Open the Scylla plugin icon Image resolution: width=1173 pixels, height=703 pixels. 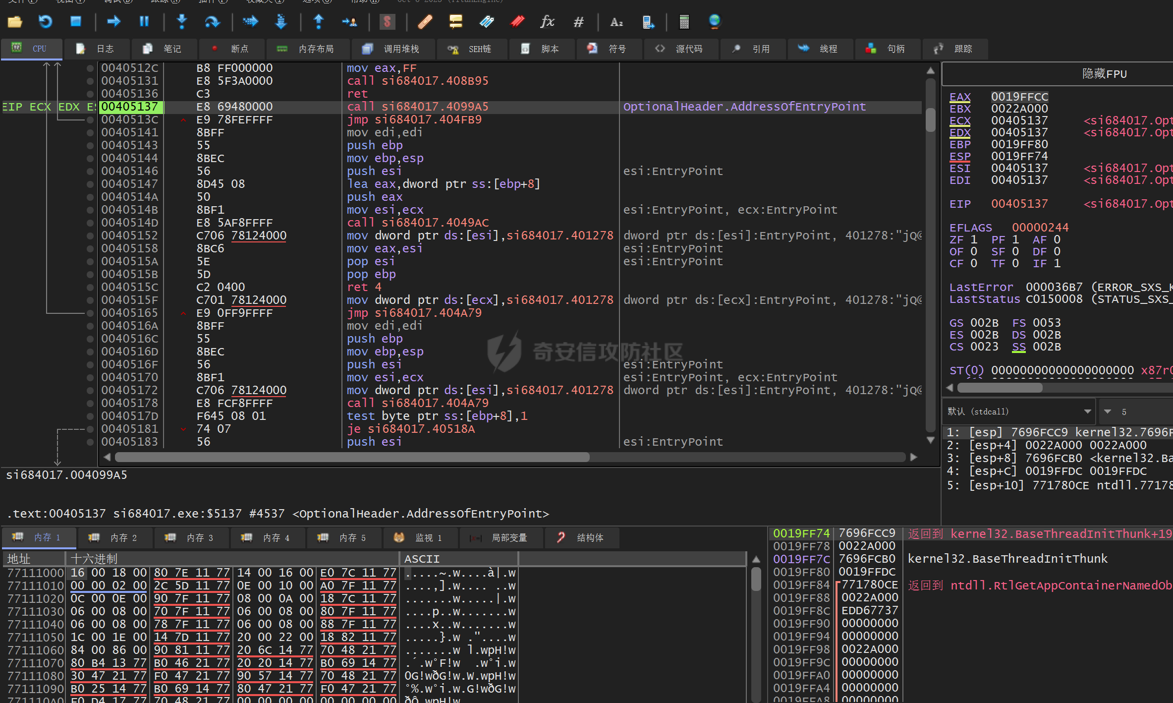coord(387,22)
